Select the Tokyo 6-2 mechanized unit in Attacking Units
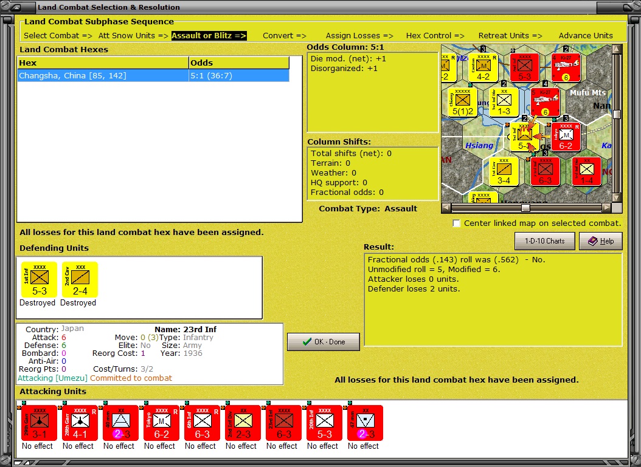 coord(162,423)
